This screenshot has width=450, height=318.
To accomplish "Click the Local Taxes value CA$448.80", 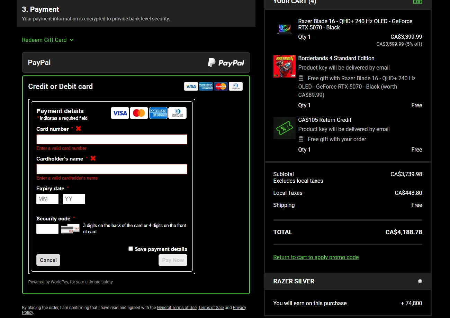I will coord(408,193).
